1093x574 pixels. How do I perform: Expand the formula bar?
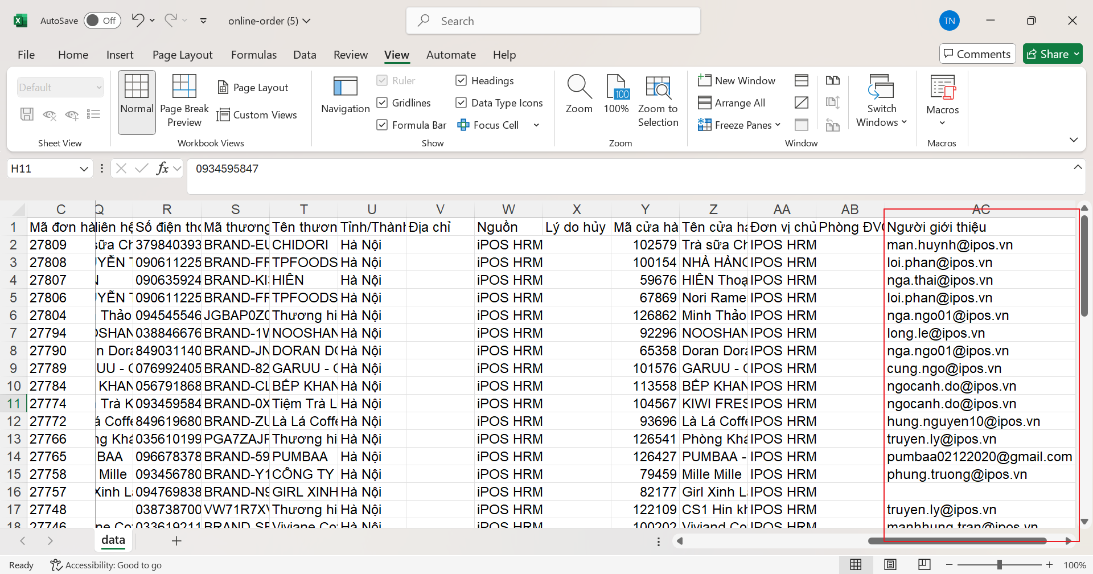pyautogui.click(x=1077, y=167)
